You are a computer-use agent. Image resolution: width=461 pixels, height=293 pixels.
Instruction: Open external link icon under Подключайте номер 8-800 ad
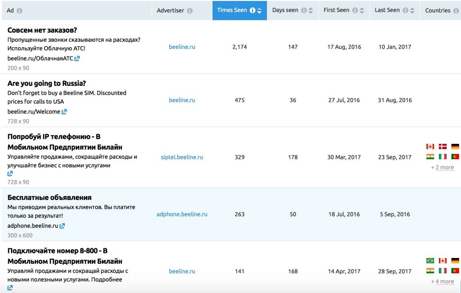(x=10, y=288)
